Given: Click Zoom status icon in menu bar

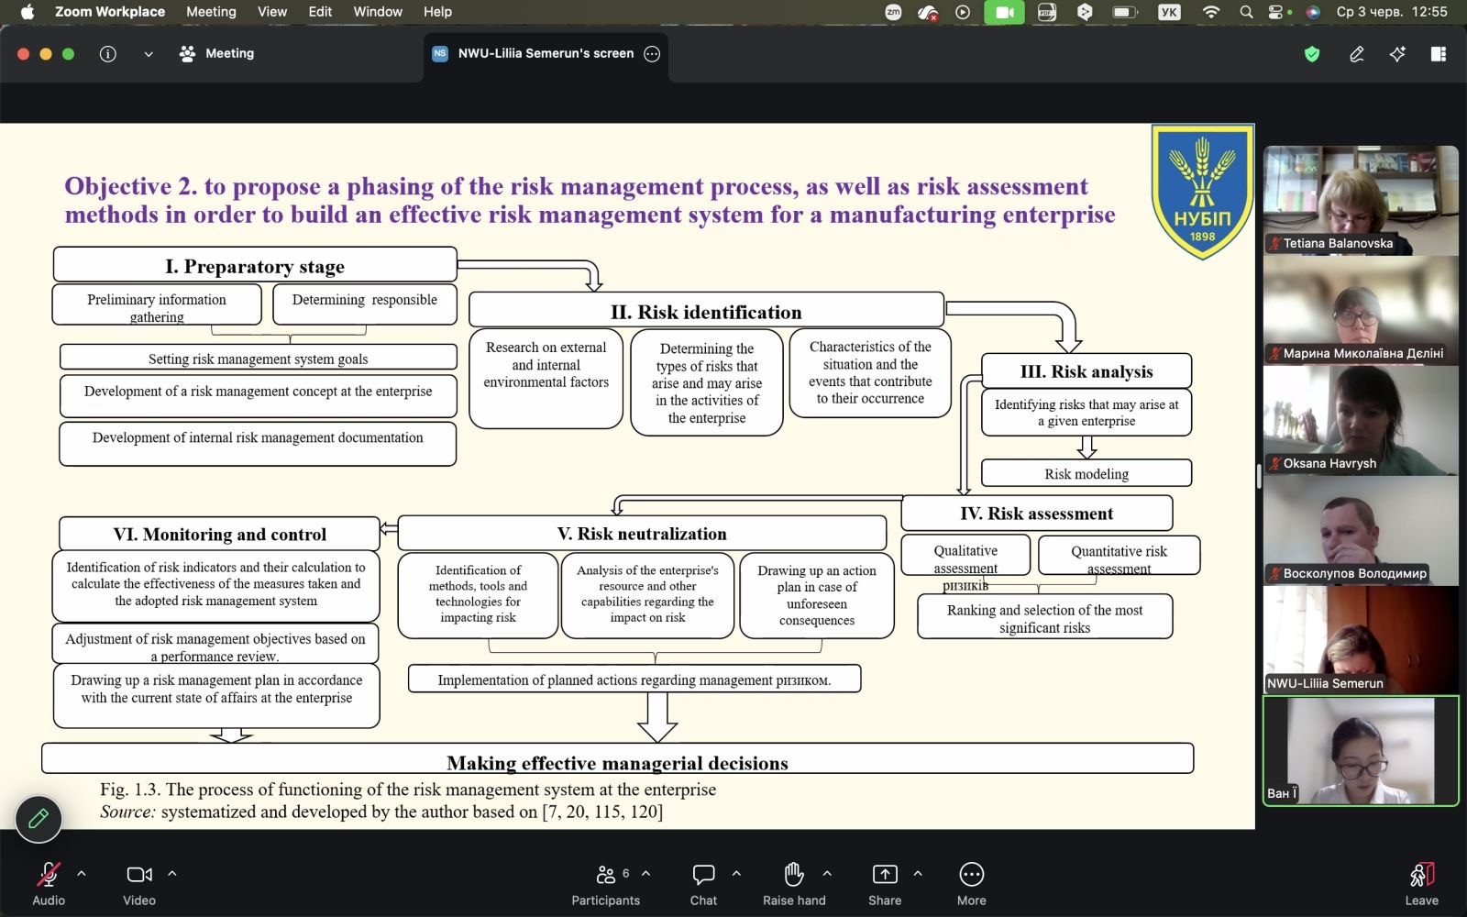Looking at the screenshot, I should point(893,12).
